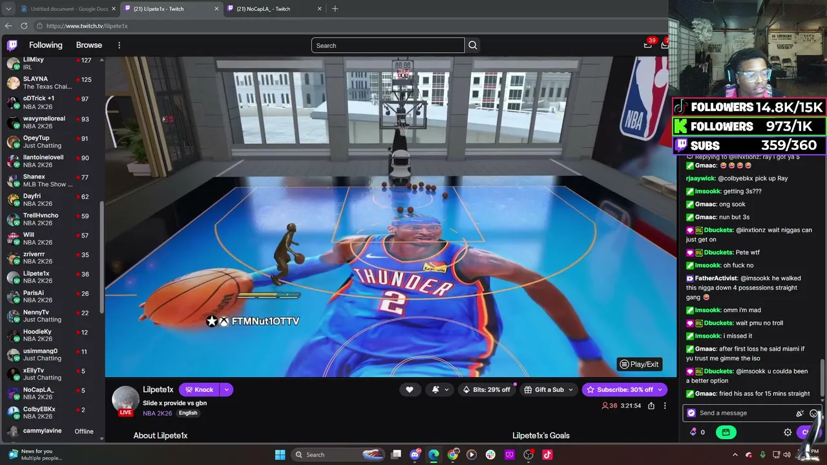The width and height of the screenshot is (827, 465).
Task: Click Subscribe: 30% off button
Action: tap(624, 389)
